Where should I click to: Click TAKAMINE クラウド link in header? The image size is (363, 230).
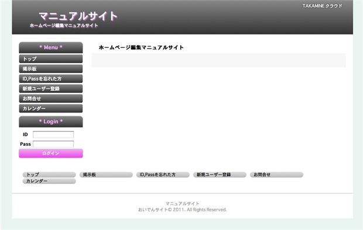tap(322, 6)
